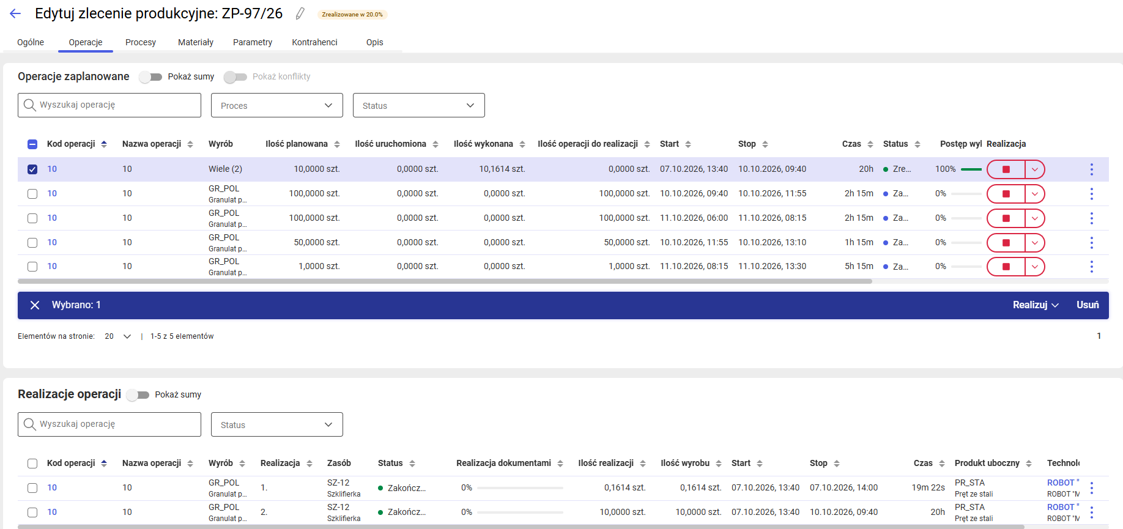
Task: Check the select-all checkbox in realizations header
Action: [x=32, y=464]
